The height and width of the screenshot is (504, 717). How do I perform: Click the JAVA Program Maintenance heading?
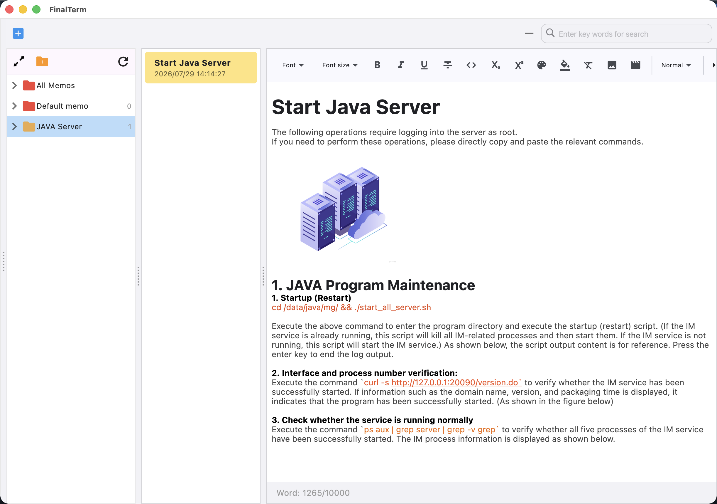coord(373,285)
